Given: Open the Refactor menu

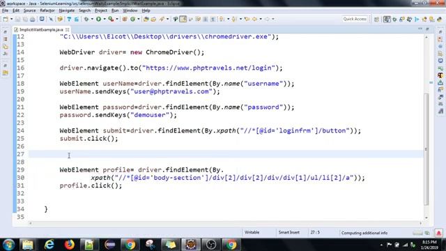Looking at the screenshot, I should click(x=47, y=10).
